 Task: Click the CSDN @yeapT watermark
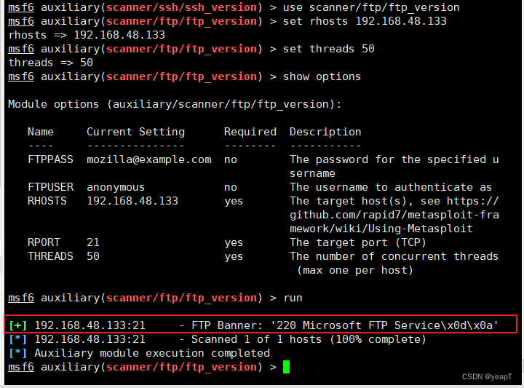point(487,376)
